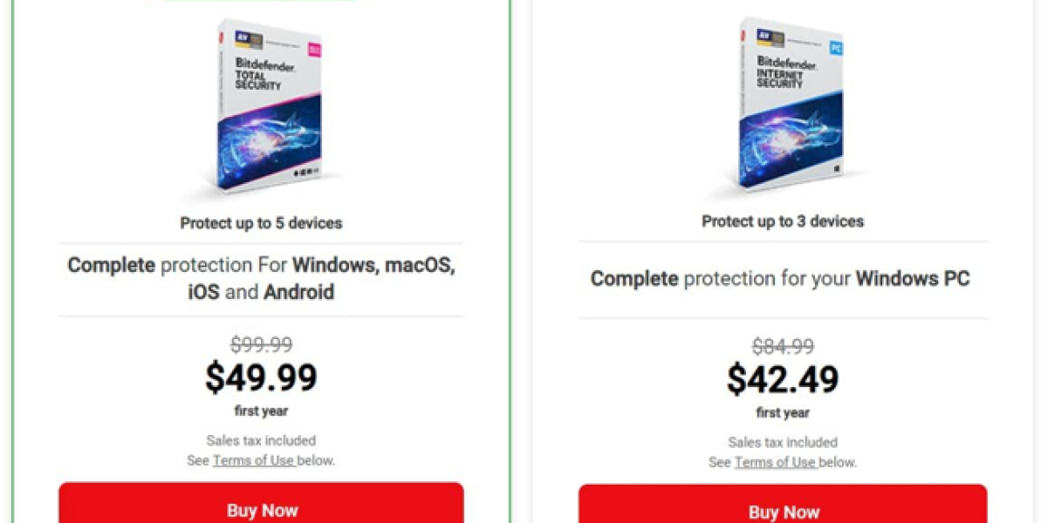1047x523 pixels.
Task: Select the 'Windows, macOS, iOS and Android' heading
Action: [x=323, y=278]
